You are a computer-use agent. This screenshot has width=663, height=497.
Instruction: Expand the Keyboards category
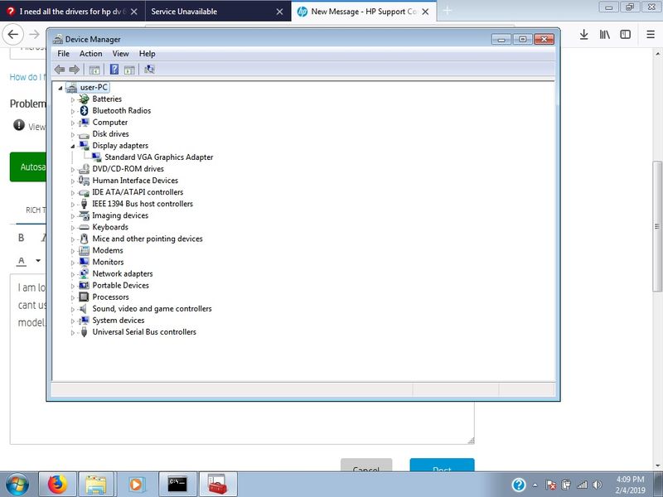73,228
